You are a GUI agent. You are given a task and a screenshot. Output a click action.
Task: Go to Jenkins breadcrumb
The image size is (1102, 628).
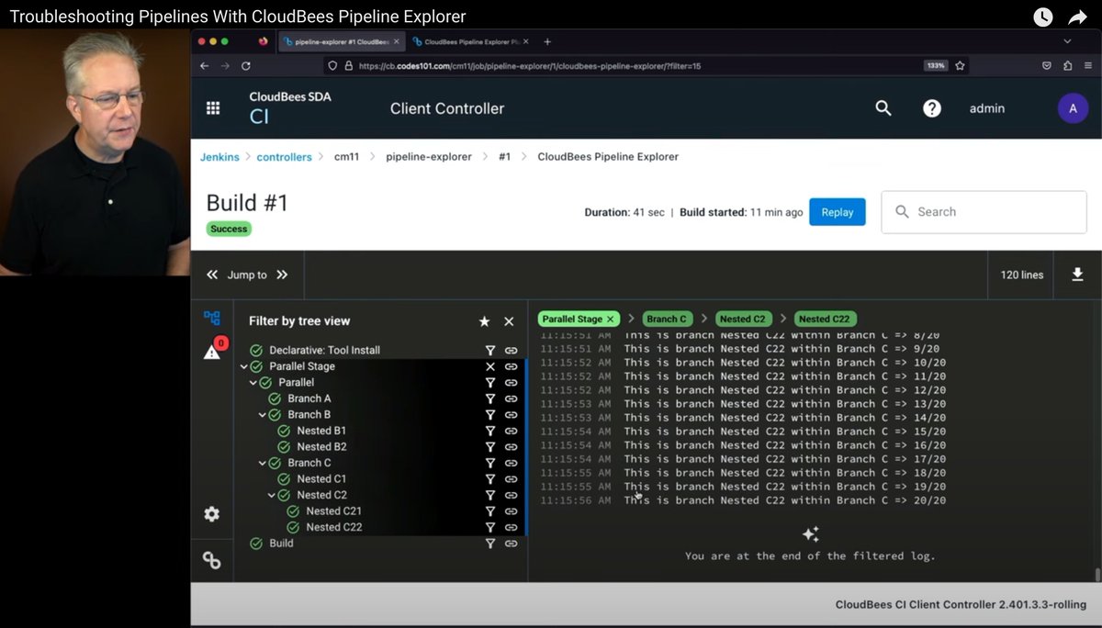coord(219,157)
